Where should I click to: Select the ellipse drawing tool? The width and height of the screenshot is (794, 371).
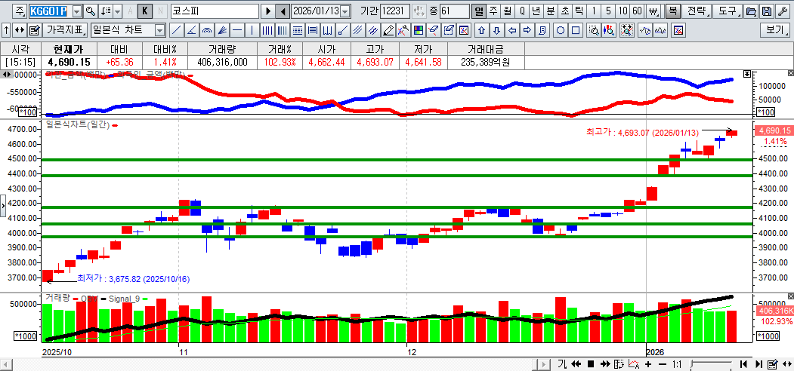561,30
